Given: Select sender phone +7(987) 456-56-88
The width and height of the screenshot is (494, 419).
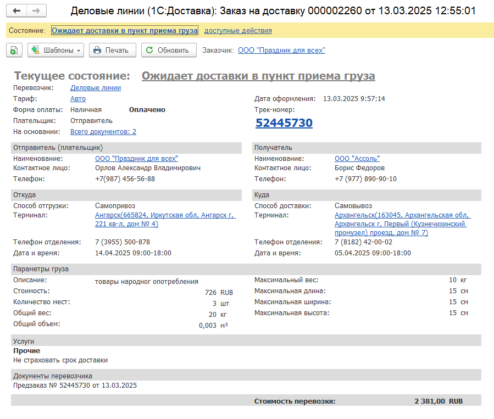Looking at the screenshot, I should point(125,179).
